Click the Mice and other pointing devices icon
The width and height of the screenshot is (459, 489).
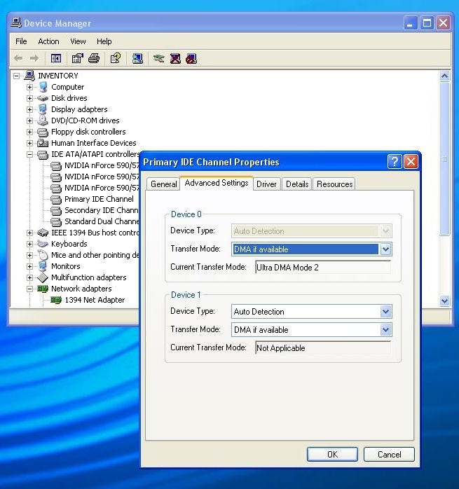(43, 255)
